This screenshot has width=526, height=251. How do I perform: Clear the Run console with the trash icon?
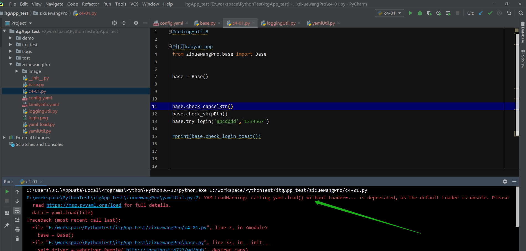pos(17,238)
